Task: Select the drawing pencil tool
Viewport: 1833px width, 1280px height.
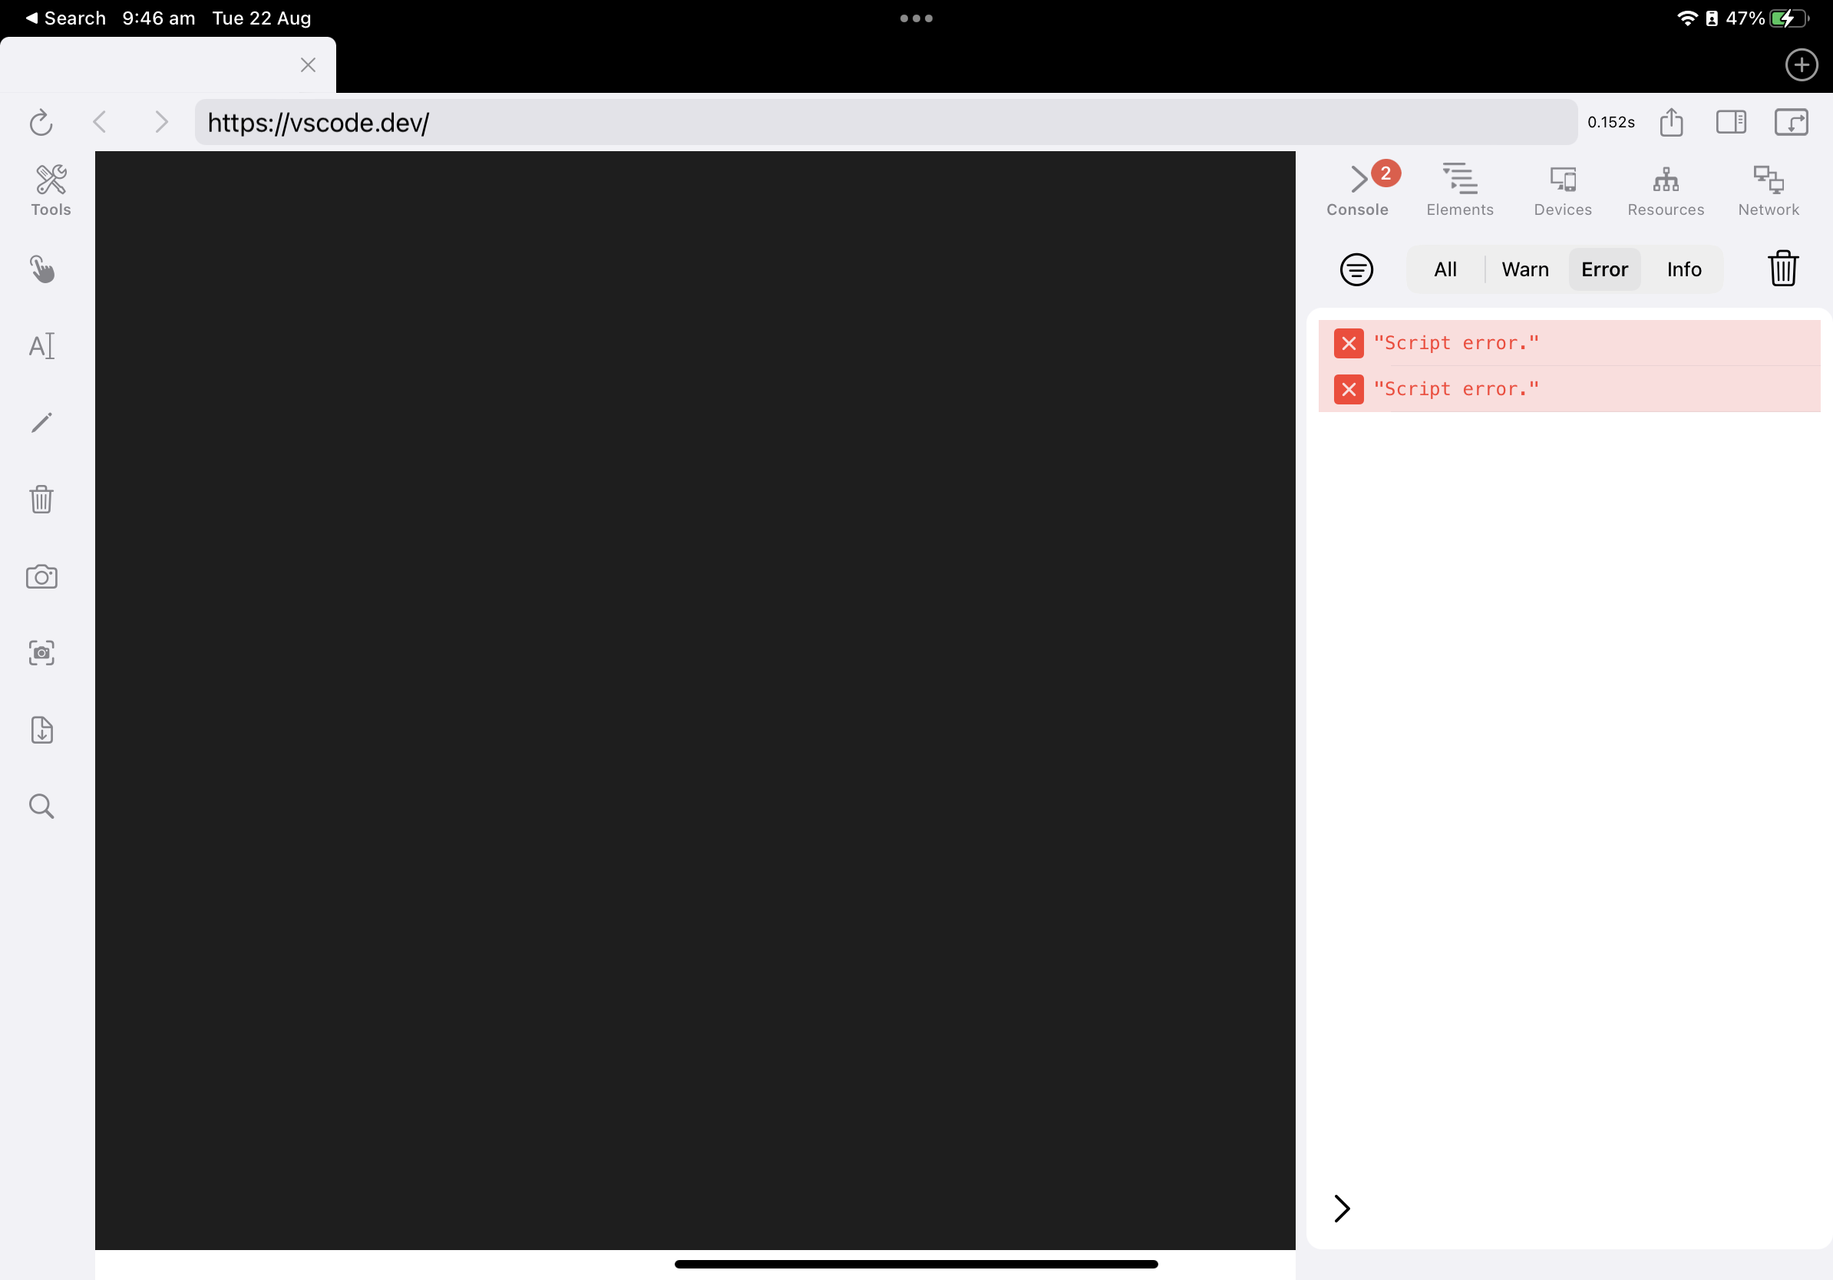Action: 41,422
